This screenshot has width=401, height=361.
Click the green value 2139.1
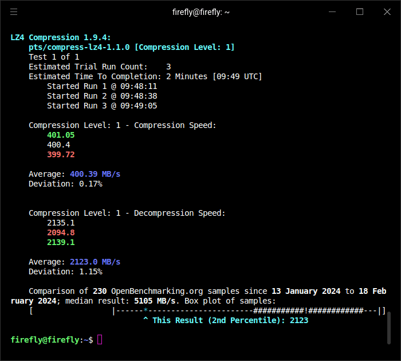(x=61, y=242)
